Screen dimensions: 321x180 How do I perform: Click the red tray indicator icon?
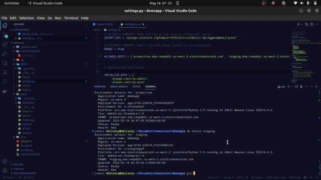click(264, 3)
